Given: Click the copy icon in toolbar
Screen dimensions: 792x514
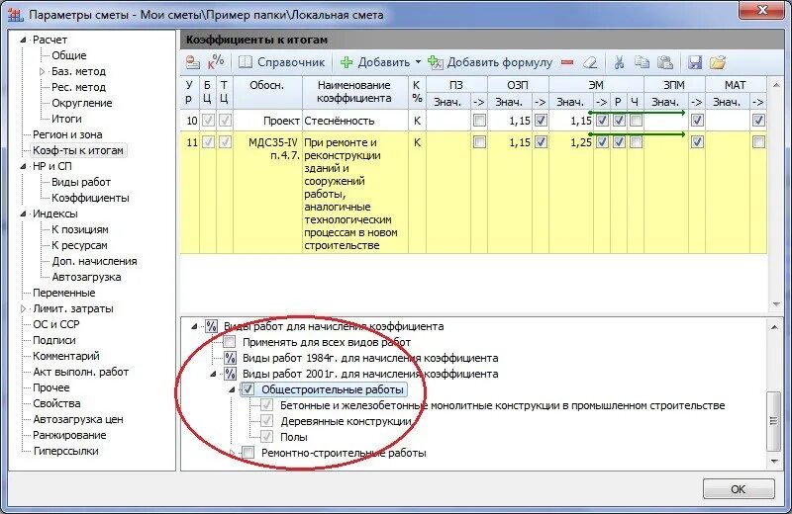Looking at the screenshot, I should coord(642,62).
